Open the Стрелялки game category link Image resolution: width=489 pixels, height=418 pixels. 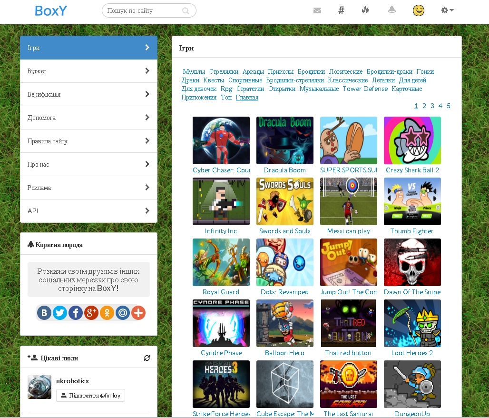(x=224, y=72)
